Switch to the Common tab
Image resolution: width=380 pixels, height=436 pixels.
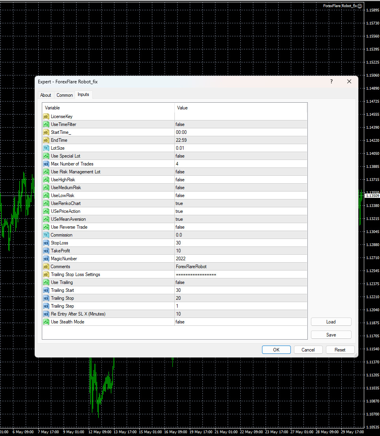[x=64, y=95]
